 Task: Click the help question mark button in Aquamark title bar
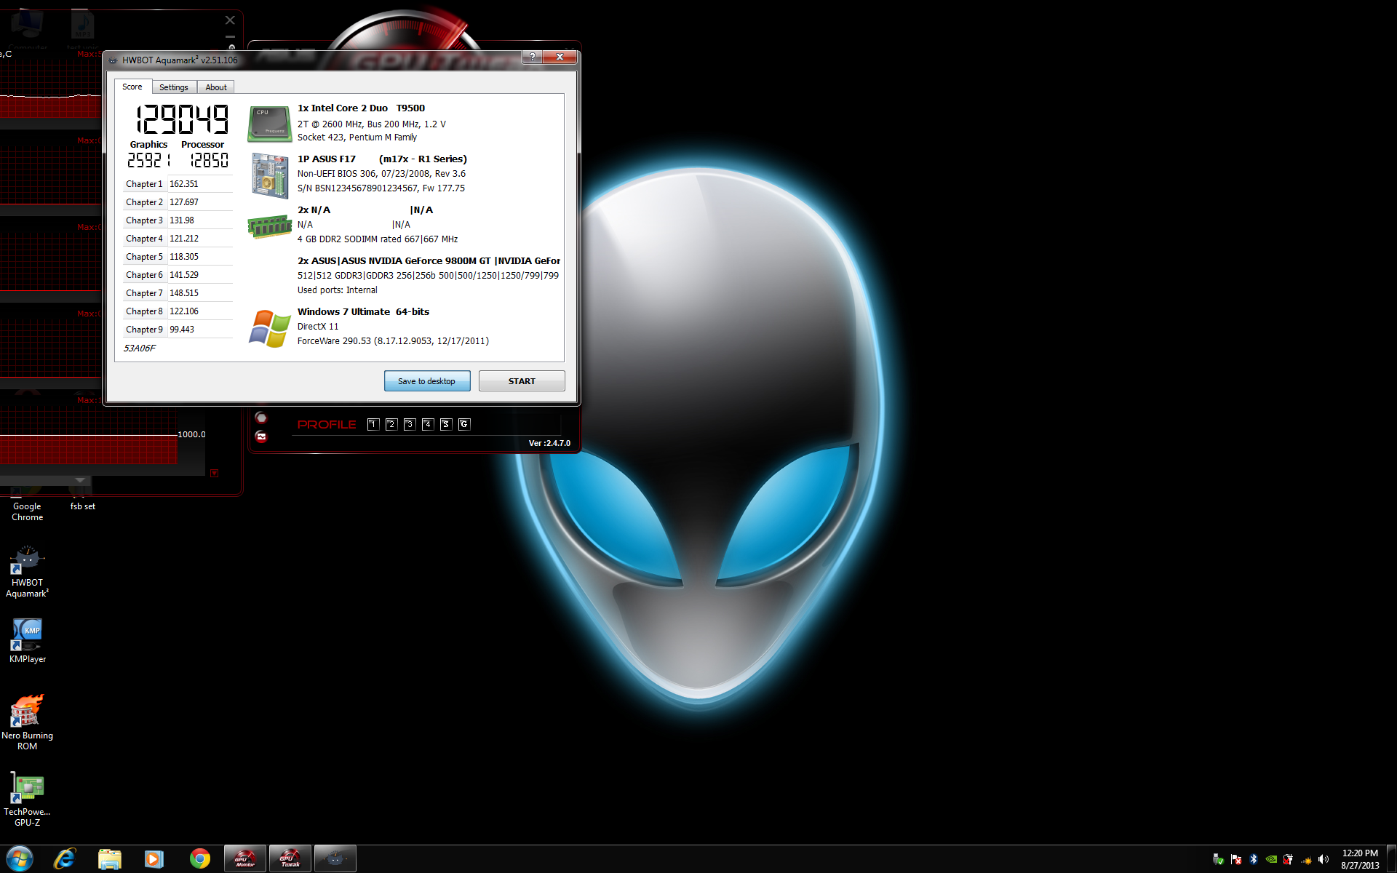(x=533, y=57)
